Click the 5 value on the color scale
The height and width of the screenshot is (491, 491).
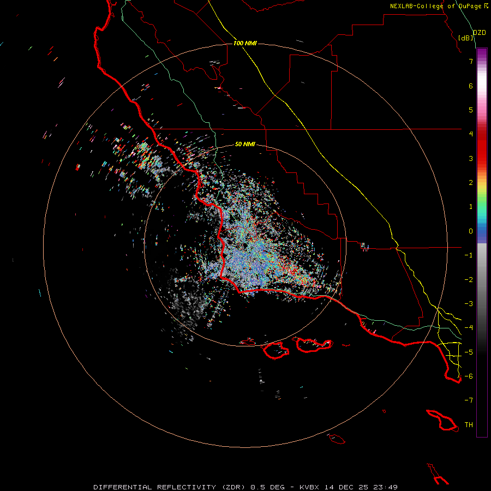(x=471, y=110)
